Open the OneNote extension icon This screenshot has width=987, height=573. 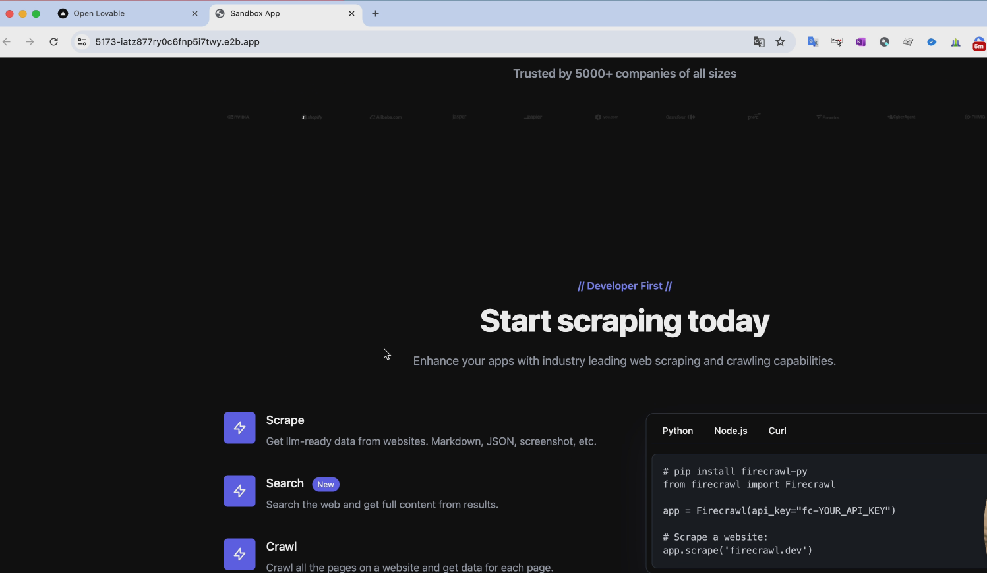[860, 41]
